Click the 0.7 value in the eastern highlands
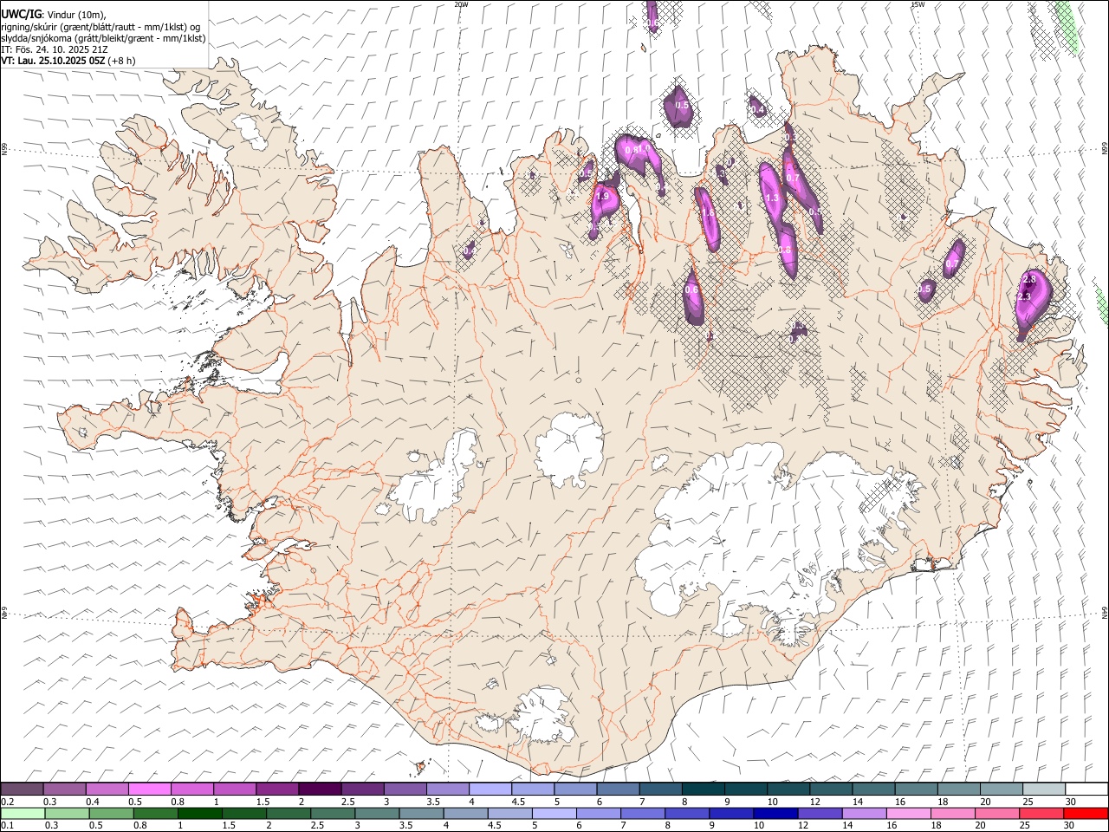Screen dimensions: 1109x832 pos(952,264)
